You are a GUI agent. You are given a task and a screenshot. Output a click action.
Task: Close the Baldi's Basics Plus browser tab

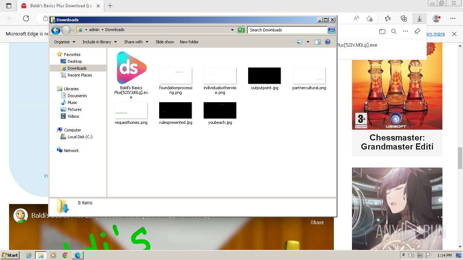click(98, 6)
